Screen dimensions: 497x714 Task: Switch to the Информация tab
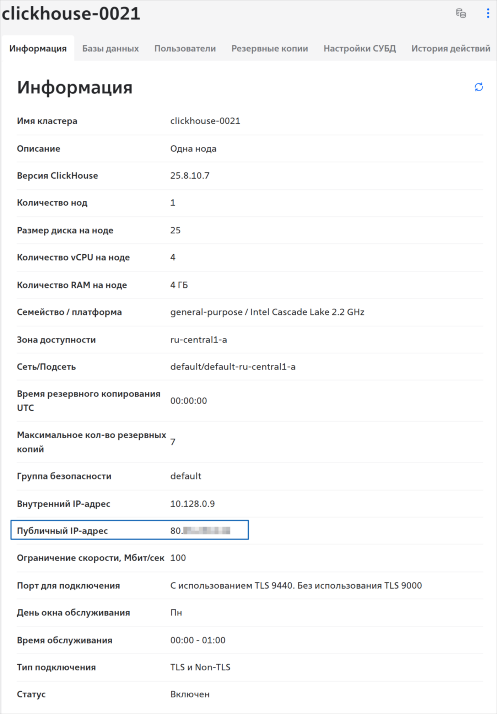[38, 48]
